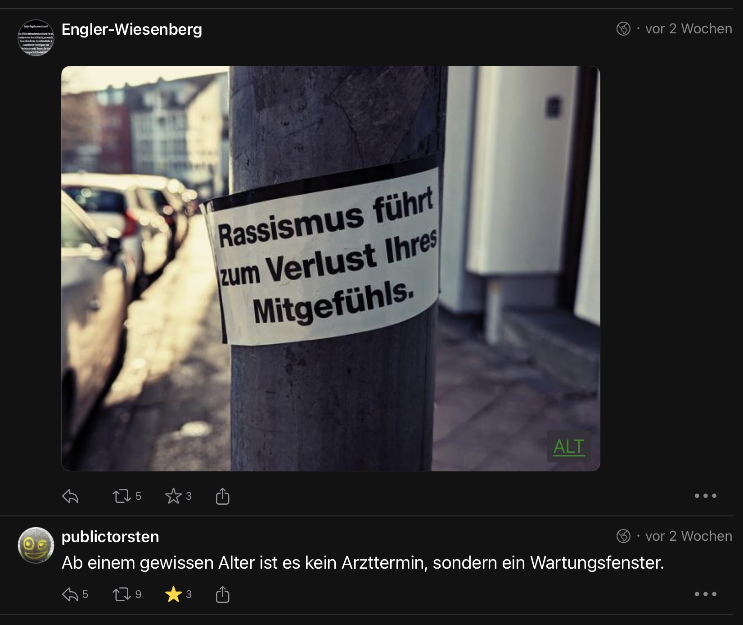Open publictorsten's profile name
Screen dimensions: 743x625
[110, 537]
